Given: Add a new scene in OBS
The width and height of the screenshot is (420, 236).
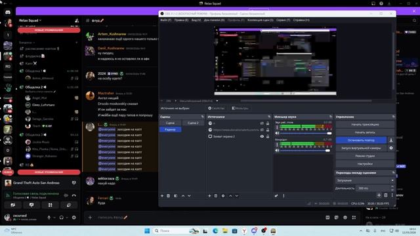Looking at the screenshot, I should pyautogui.click(x=162, y=196).
